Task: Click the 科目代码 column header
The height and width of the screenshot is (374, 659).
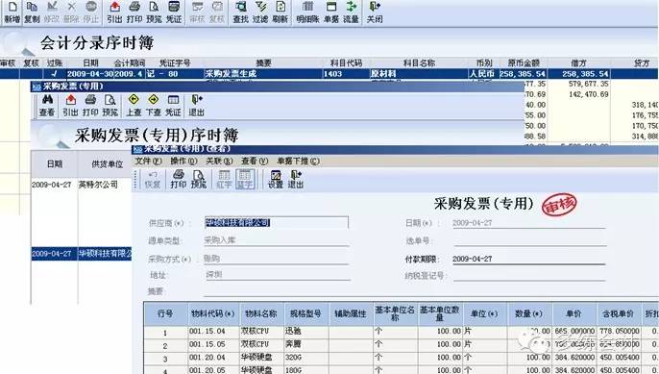Action: [346, 63]
